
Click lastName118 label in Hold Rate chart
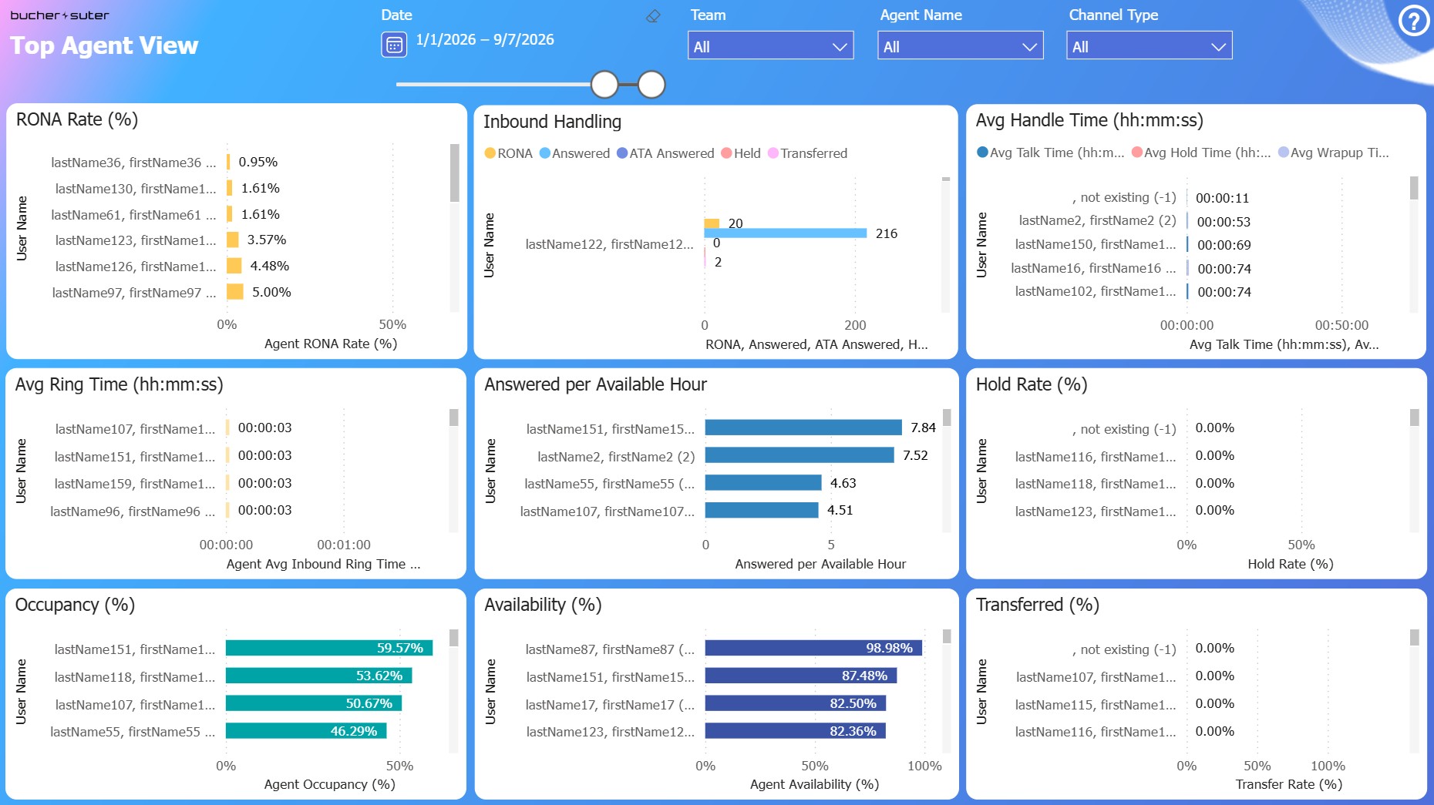click(x=1096, y=484)
